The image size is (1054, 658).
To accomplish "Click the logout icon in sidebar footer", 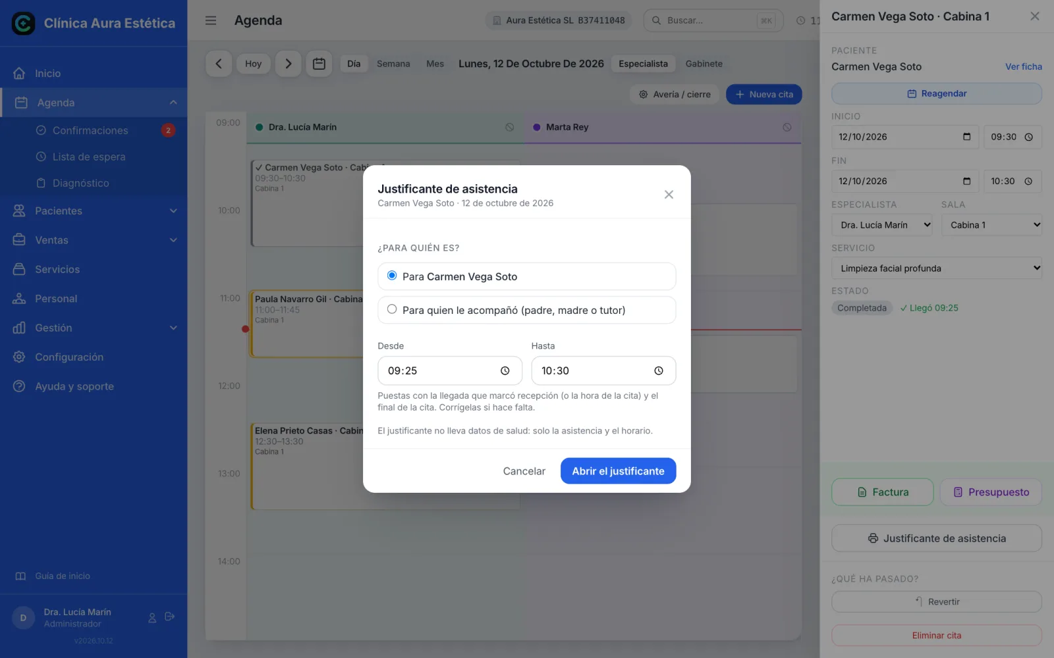I will pyautogui.click(x=169, y=617).
